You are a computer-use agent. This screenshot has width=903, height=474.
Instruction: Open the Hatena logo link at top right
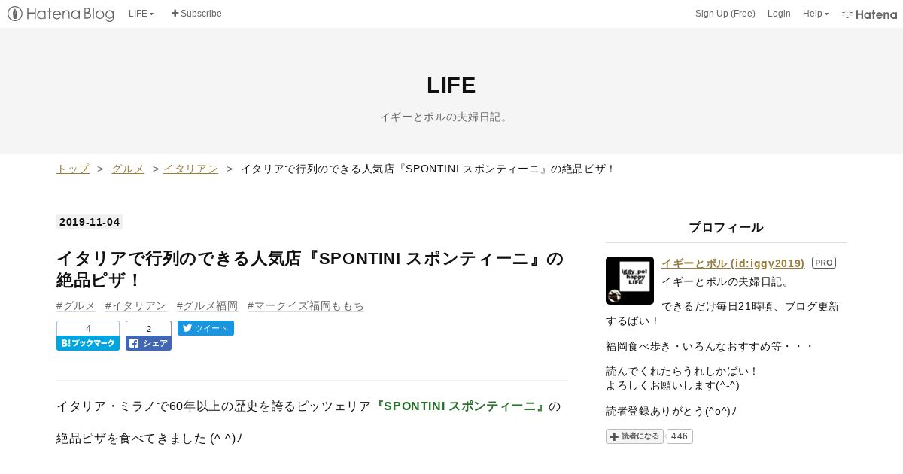coord(869,14)
